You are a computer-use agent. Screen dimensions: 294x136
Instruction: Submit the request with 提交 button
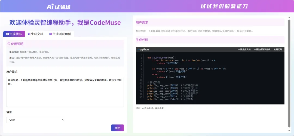pyautogui.click(x=118, y=128)
